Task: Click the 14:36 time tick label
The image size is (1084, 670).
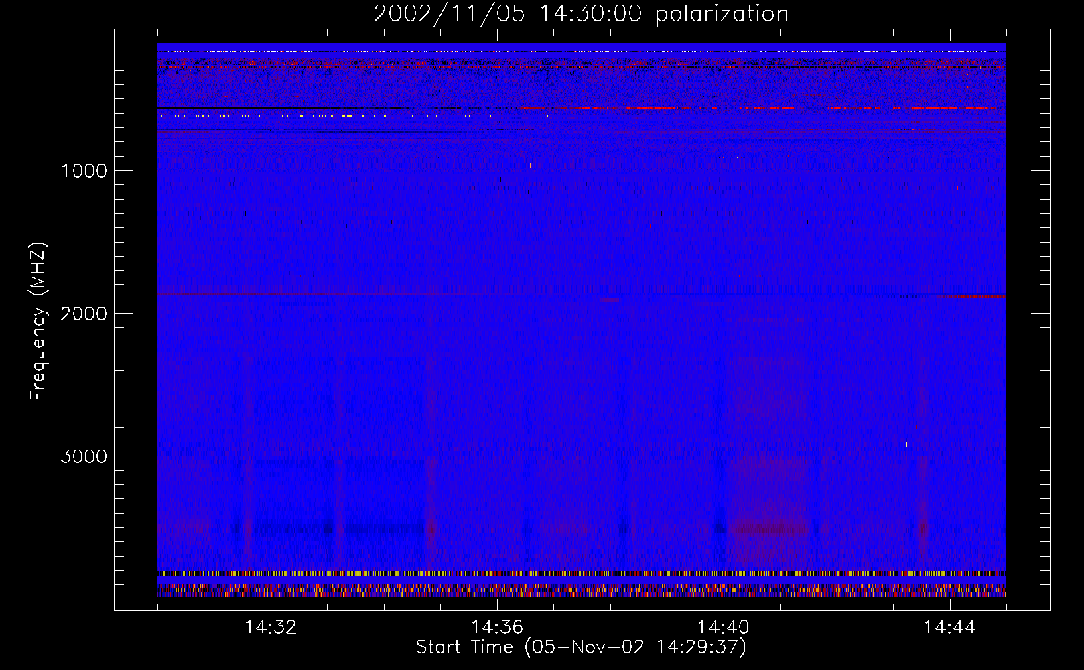Action: tap(497, 628)
